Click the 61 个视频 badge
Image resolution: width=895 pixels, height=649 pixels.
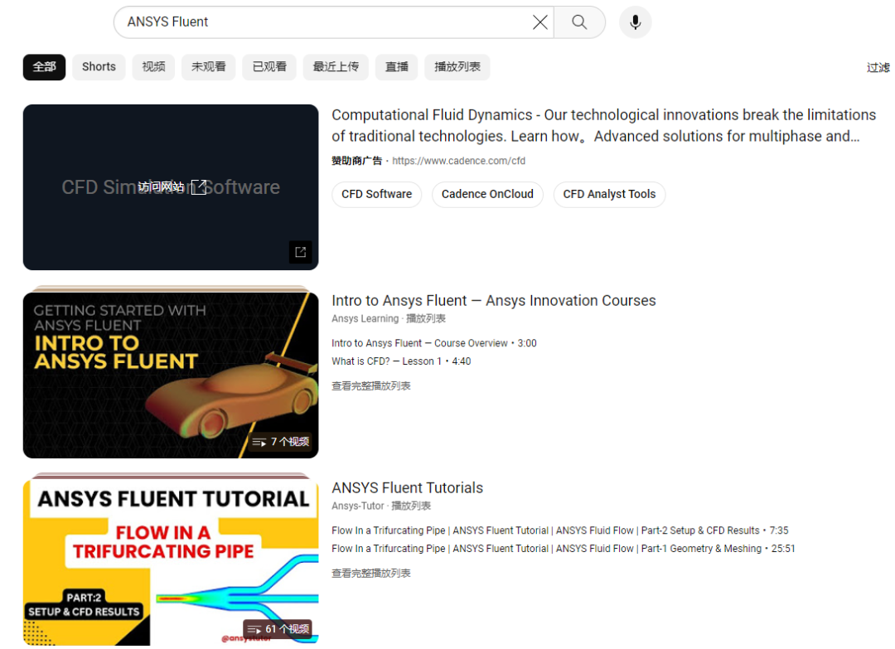278,629
